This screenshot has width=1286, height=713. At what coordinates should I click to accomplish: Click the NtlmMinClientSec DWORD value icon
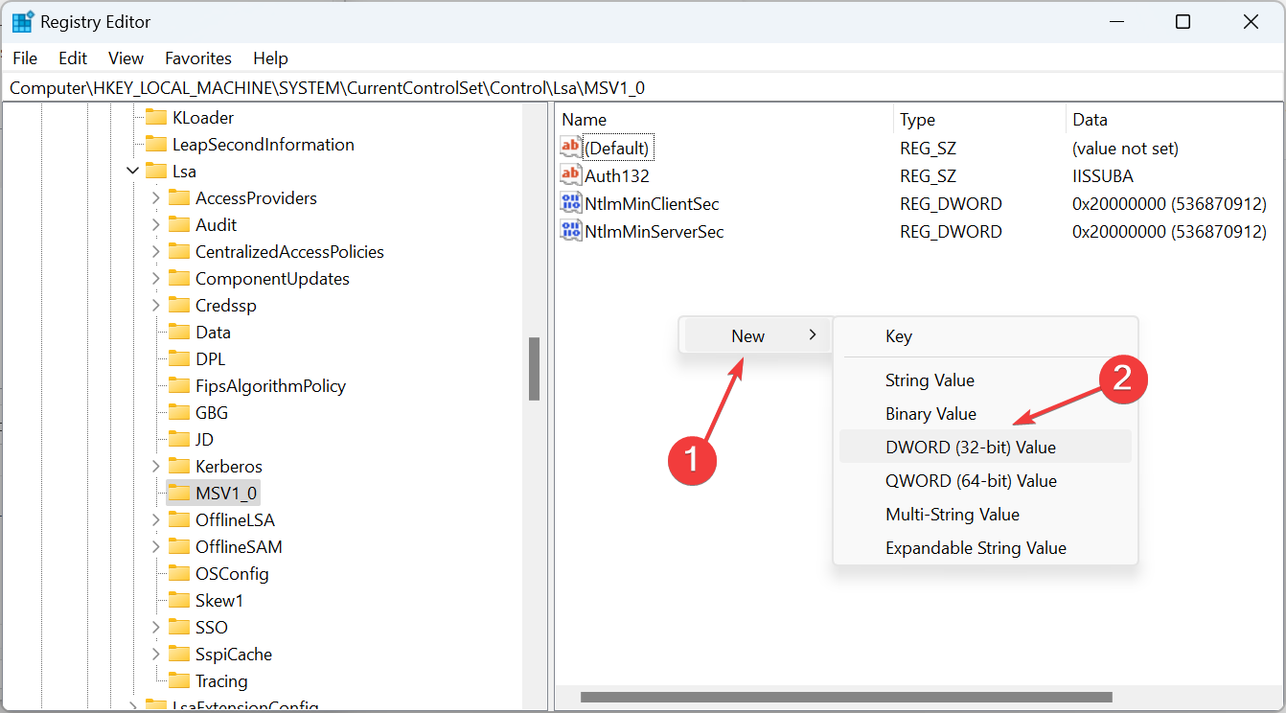click(571, 203)
